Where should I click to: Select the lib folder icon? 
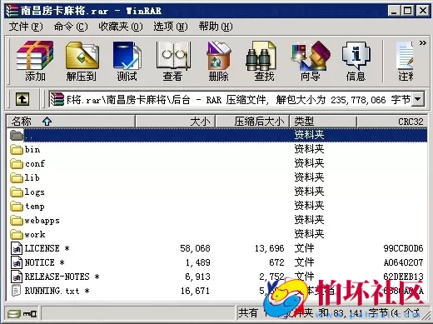(17, 178)
